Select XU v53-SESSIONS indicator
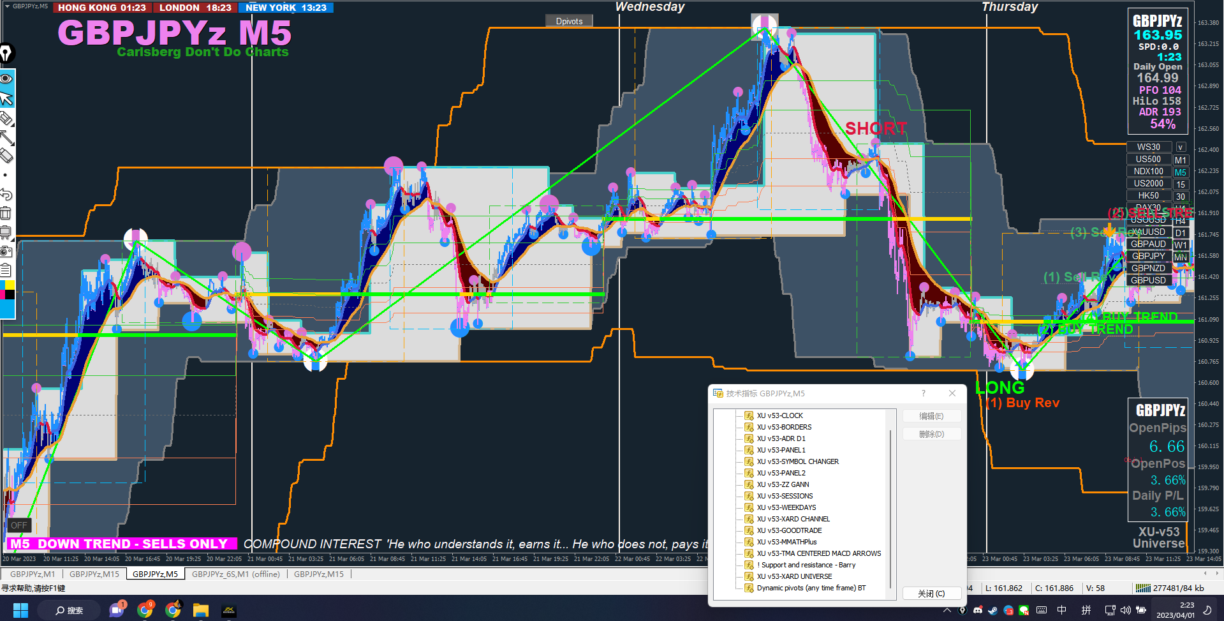The height and width of the screenshot is (621, 1224). (x=785, y=496)
